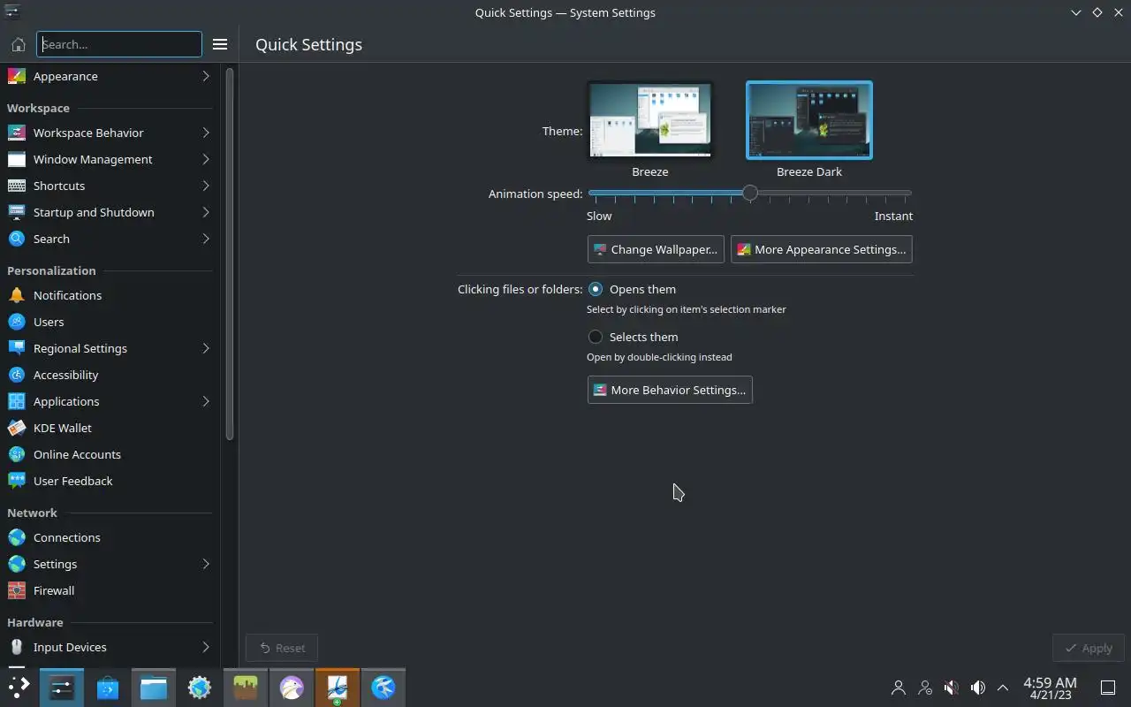This screenshot has width=1131, height=707.
Task: Open Regional Settings category
Action: pyautogui.click(x=110, y=348)
